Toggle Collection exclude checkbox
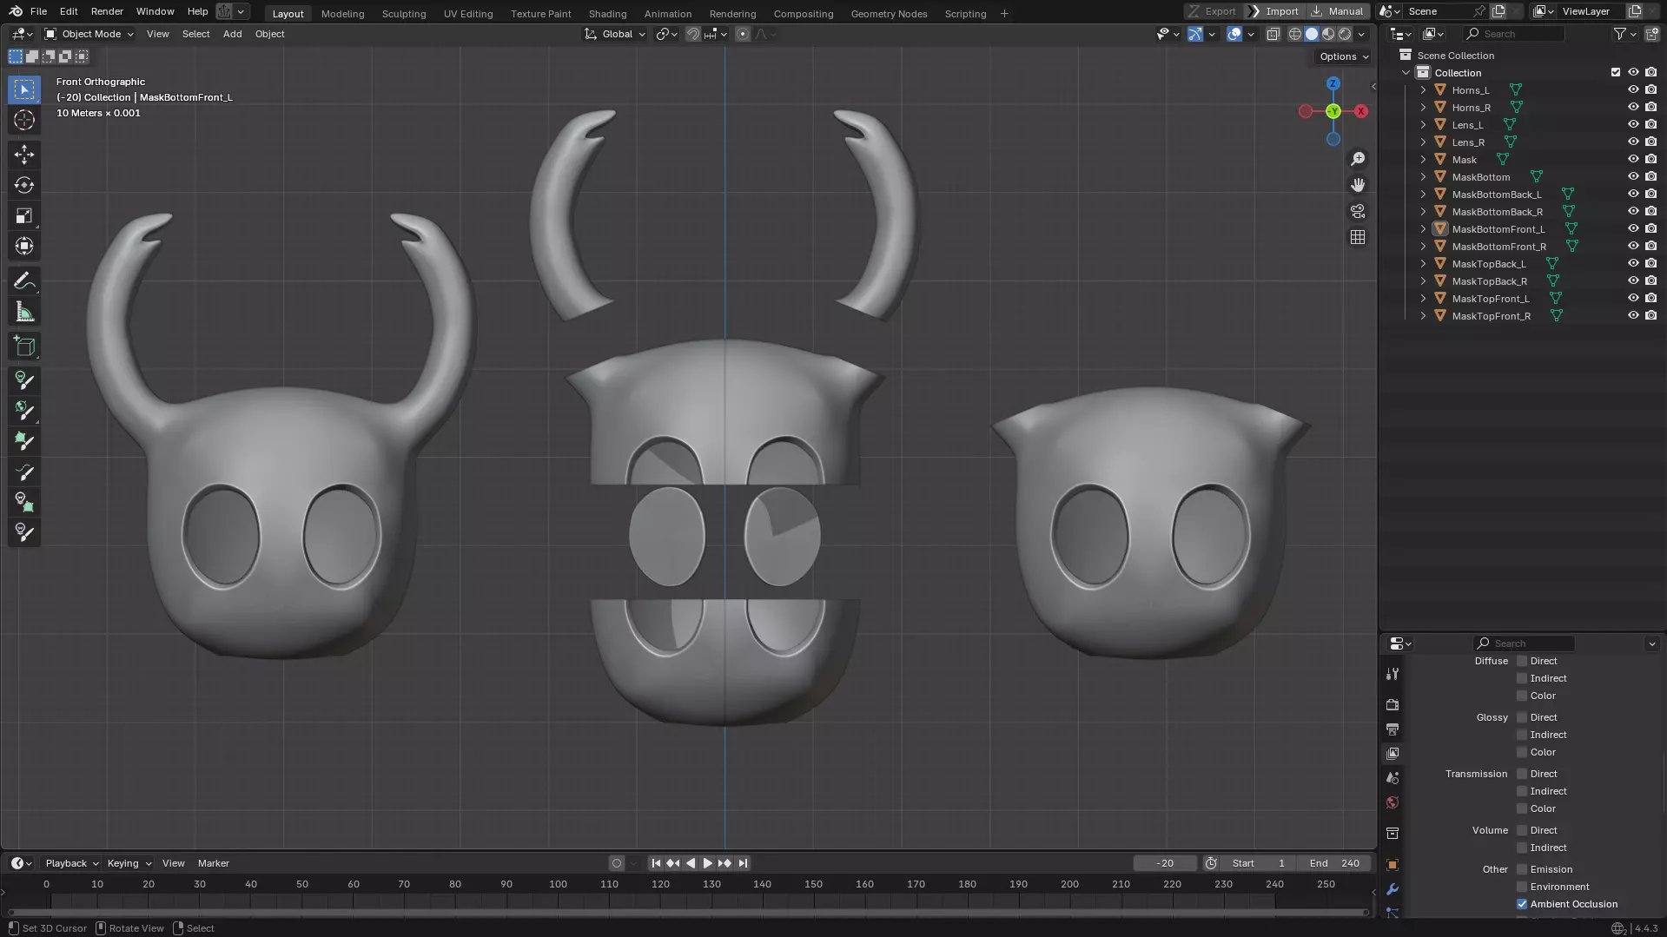The image size is (1667, 937). (1616, 72)
